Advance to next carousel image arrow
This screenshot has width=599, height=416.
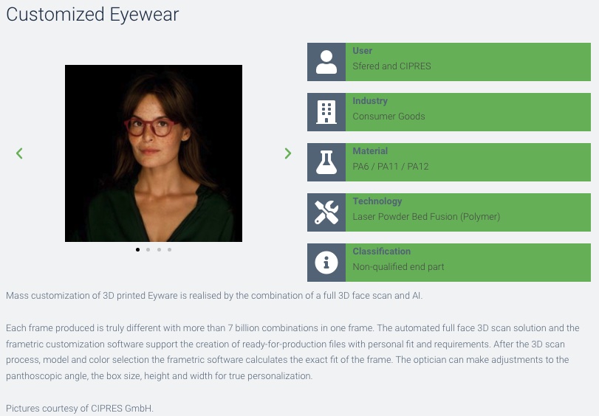click(287, 153)
